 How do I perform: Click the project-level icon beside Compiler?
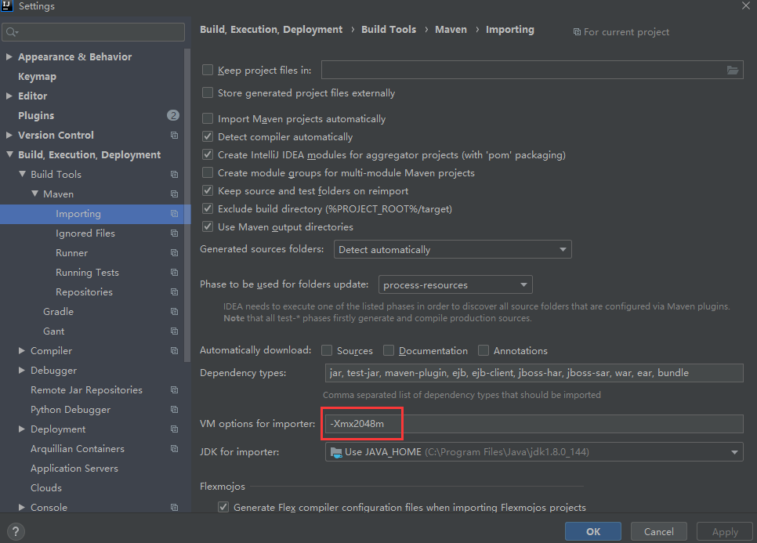point(174,351)
